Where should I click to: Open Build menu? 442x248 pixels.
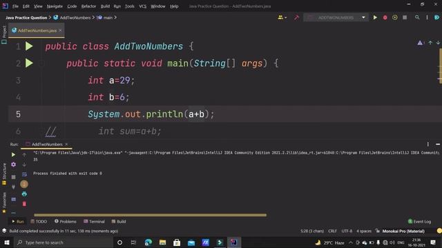[x=105, y=6]
